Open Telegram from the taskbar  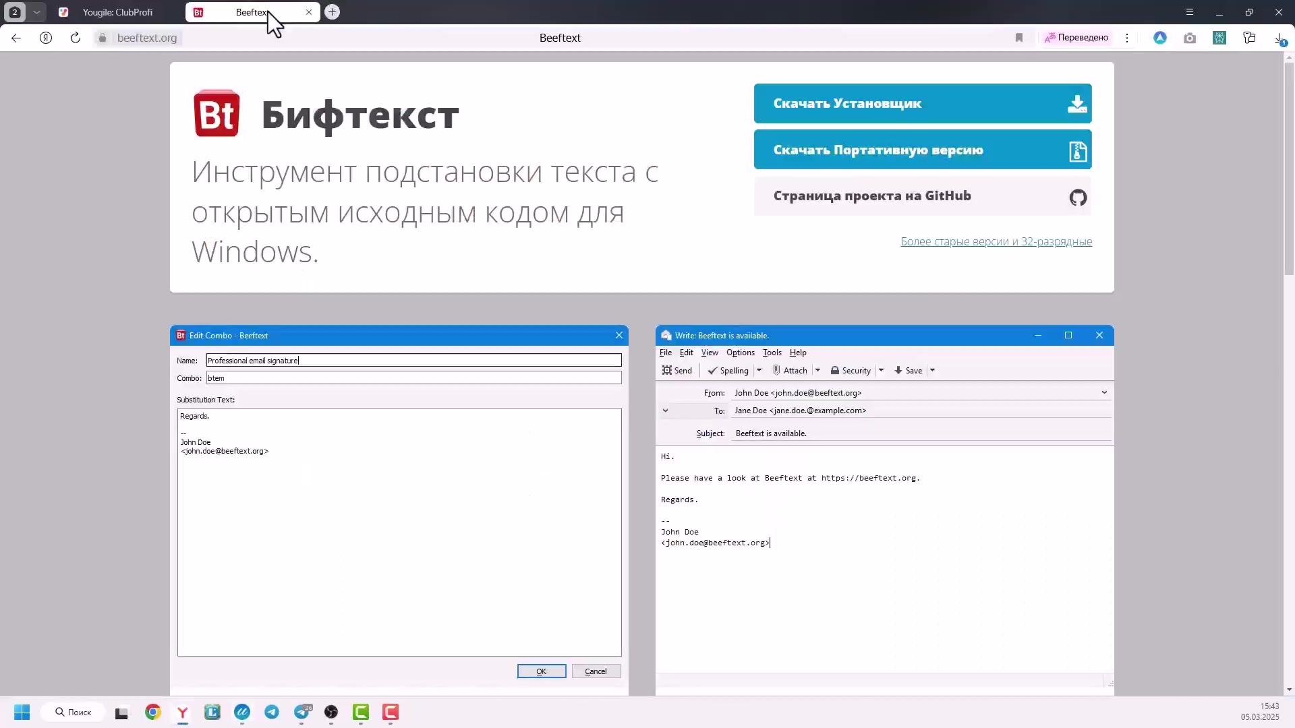pyautogui.click(x=272, y=712)
